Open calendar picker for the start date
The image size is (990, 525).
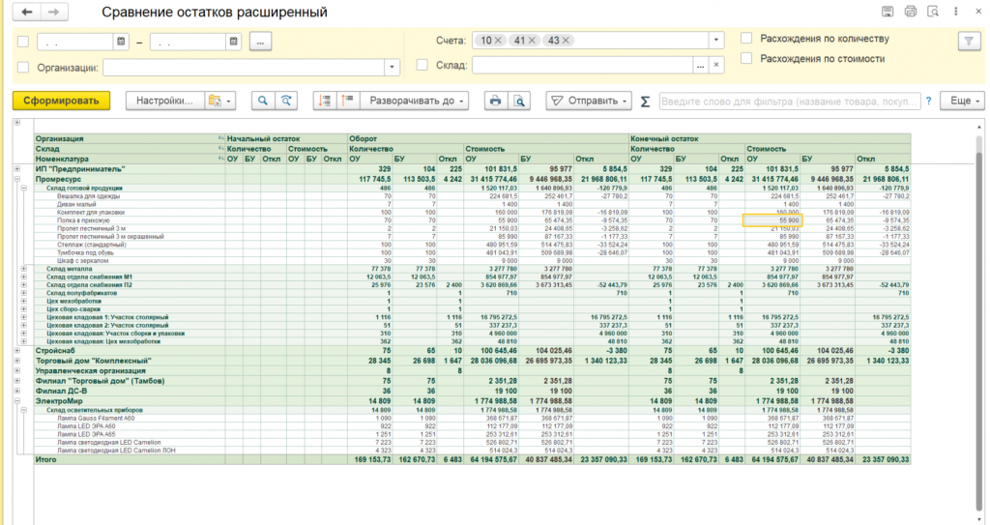[x=121, y=42]
